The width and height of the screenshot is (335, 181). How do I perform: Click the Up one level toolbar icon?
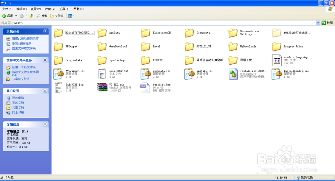(31, 16)
